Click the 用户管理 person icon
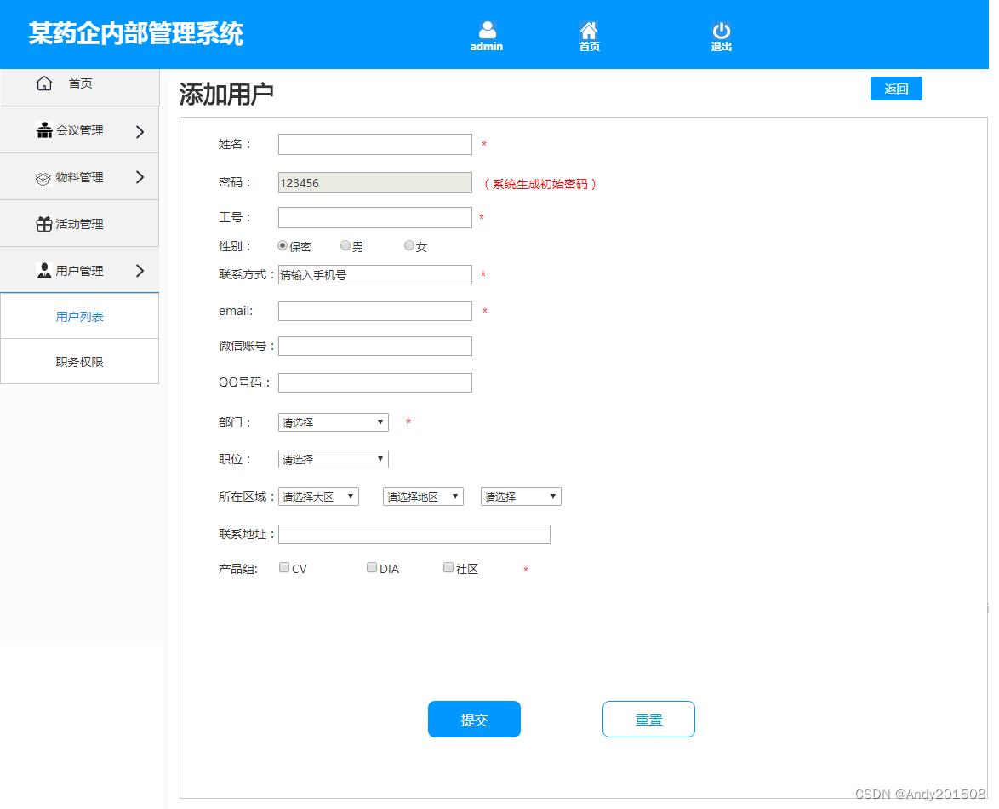This screenshot has height=809, width=999. [x=44, y=270]
